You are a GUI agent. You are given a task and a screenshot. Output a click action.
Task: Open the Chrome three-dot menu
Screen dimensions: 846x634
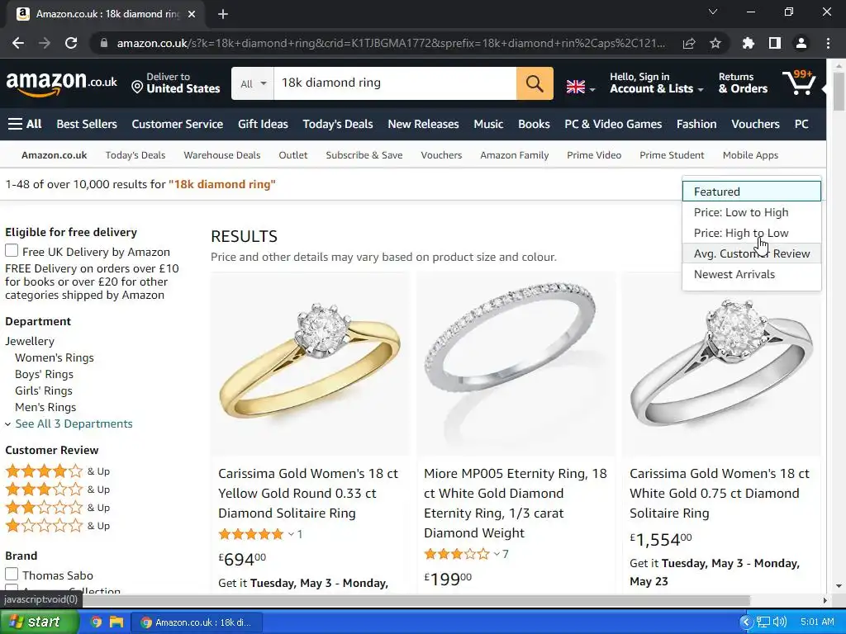[x=828, y=43]
